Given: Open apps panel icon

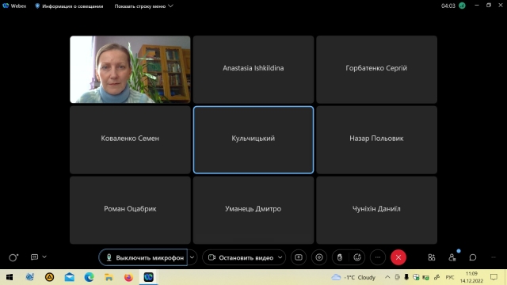Looking at the screenshot, I should pyautogui.click(x=432, y=257).
